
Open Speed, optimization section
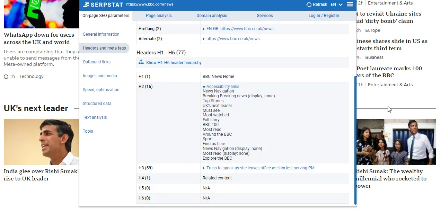point(101,90)
